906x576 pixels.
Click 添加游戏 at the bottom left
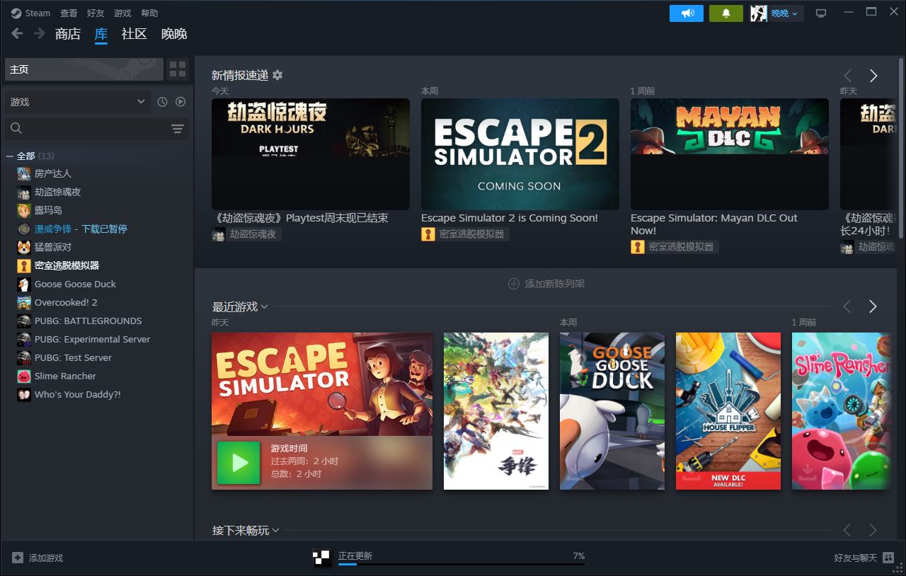[38, 558]
